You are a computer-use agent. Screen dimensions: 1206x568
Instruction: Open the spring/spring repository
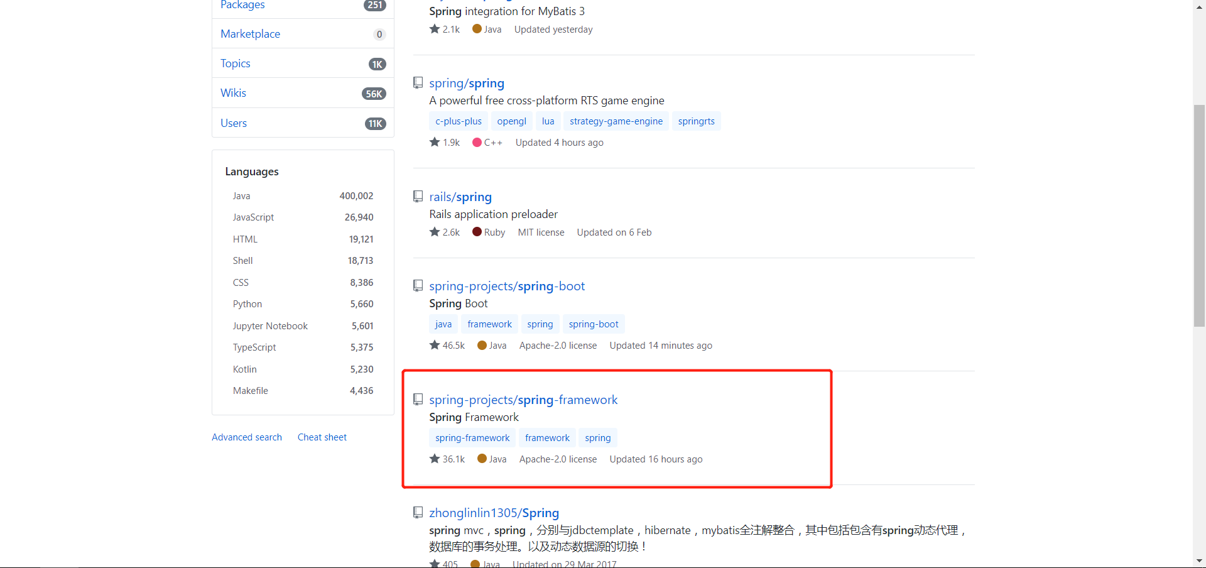point(467,83)
